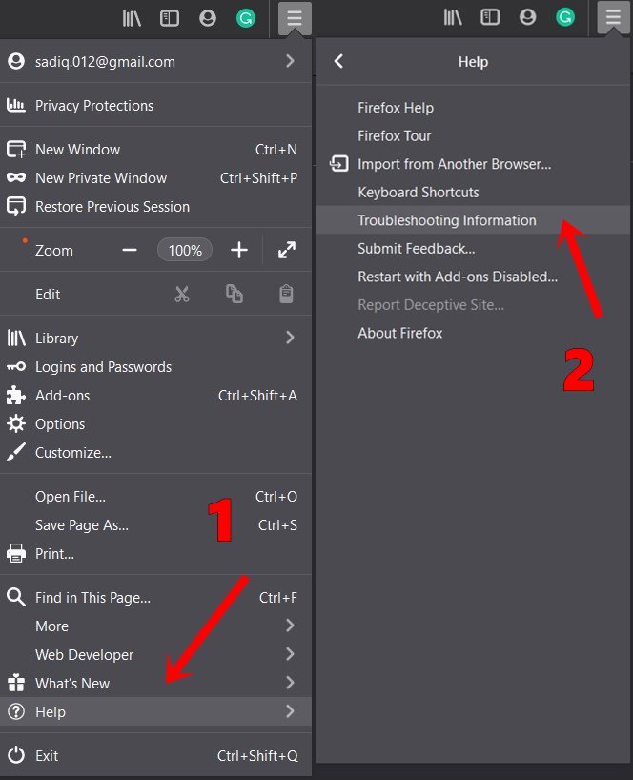Expand the sadiq.012@gmail.com account submenu
This screenshot has height=780, width=633.
pos(155,61)
